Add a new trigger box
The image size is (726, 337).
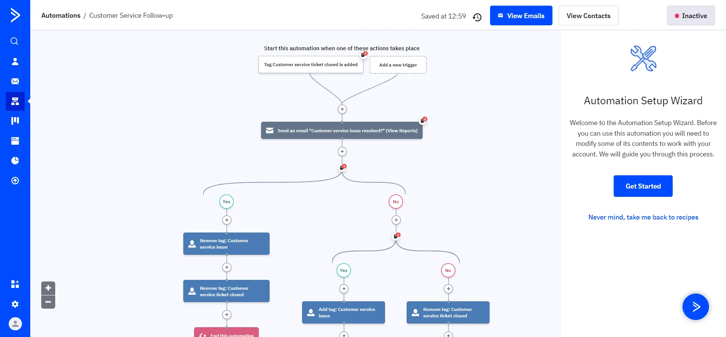pos(398,65)
